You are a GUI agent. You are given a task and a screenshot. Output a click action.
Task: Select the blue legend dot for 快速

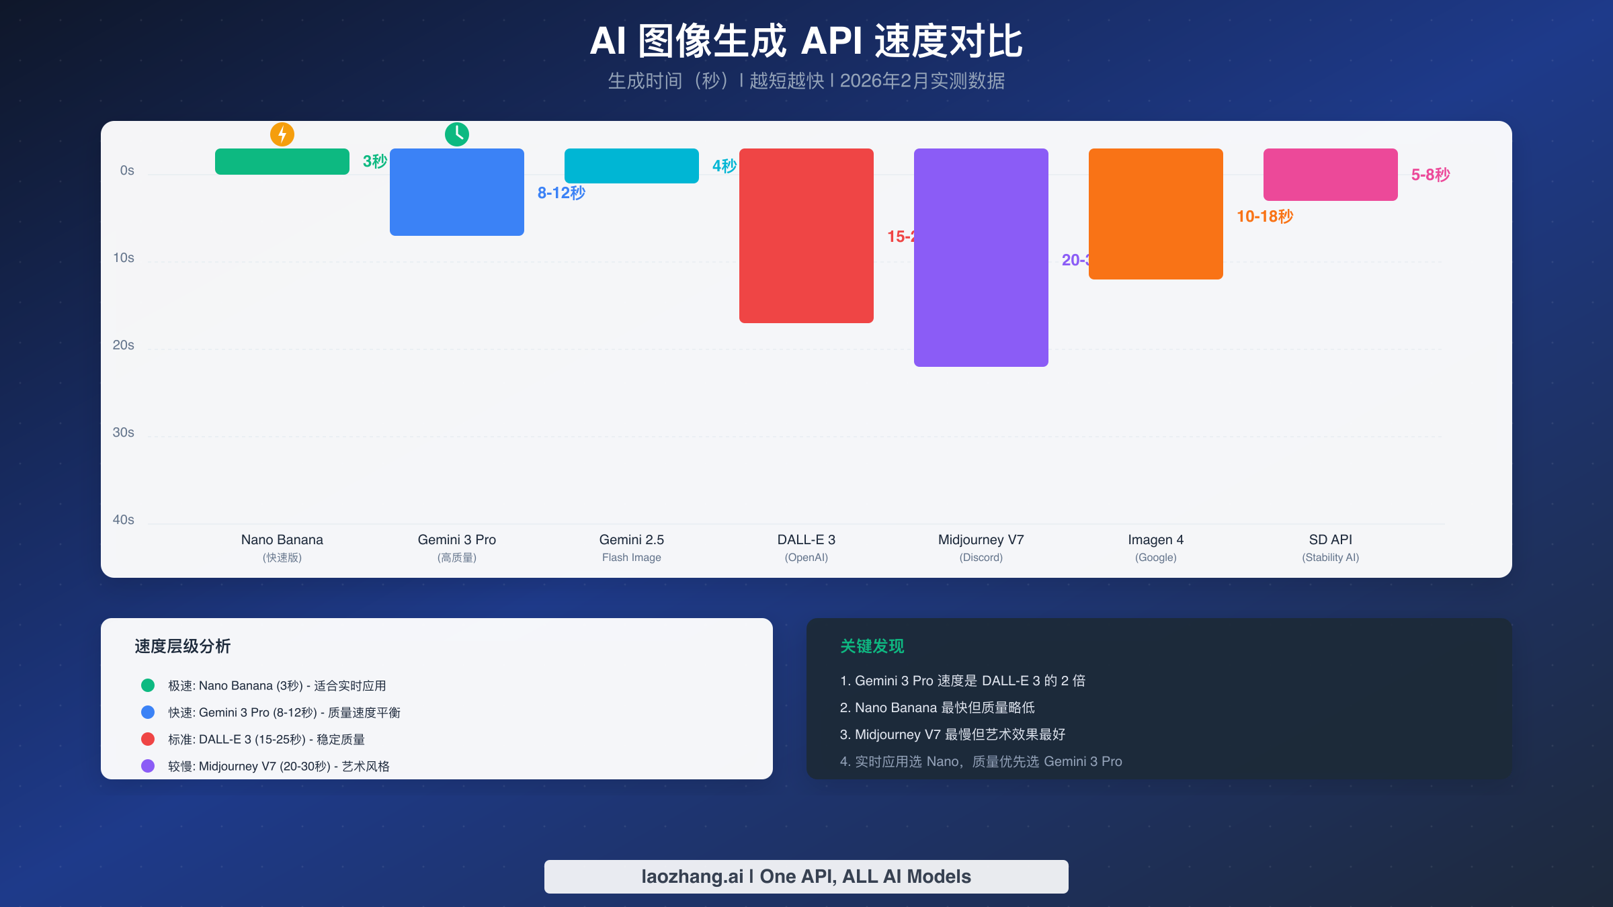click(147, 712)
